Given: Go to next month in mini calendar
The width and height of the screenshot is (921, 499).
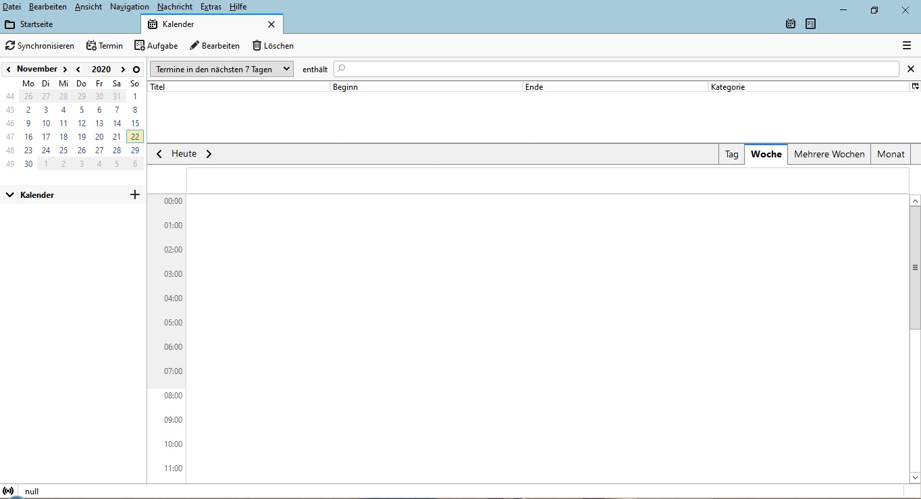Looking at the screenshot, I should point(65,70).
